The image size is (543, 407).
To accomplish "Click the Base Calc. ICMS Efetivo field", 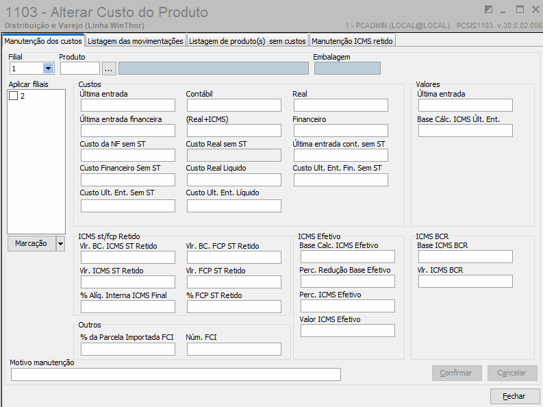I will click(348, 257).
